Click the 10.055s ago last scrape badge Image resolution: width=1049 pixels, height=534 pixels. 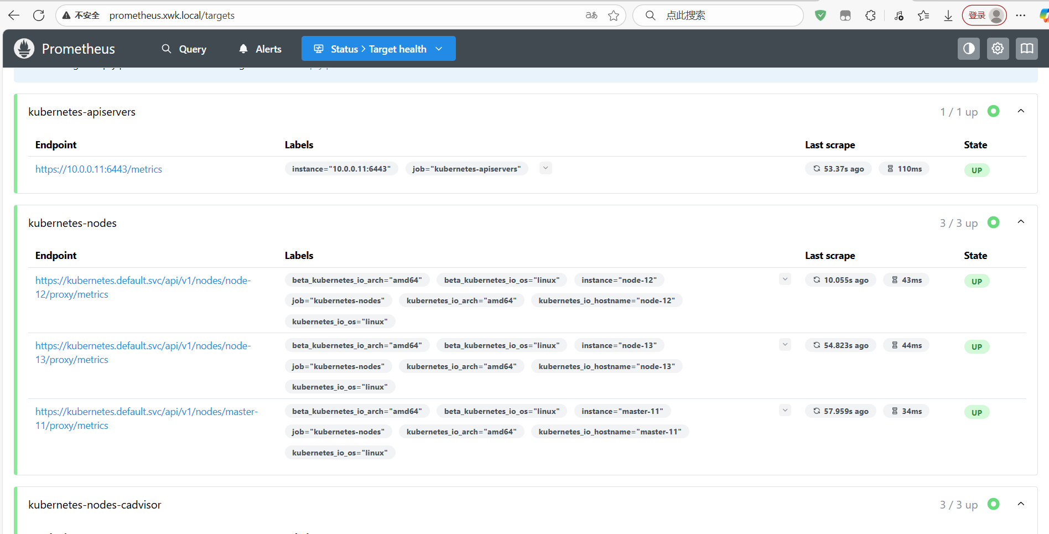tap(840, 280)
